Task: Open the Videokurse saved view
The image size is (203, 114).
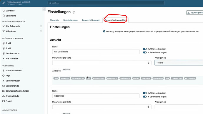Action: [x=11, y=31]
